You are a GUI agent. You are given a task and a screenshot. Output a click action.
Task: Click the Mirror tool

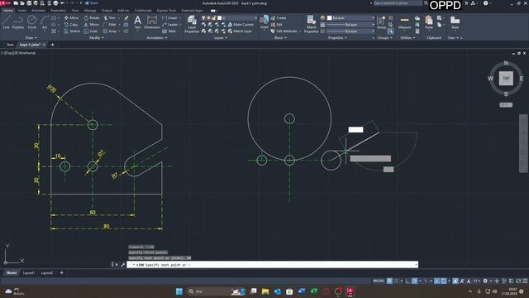(x=92, y=24)
